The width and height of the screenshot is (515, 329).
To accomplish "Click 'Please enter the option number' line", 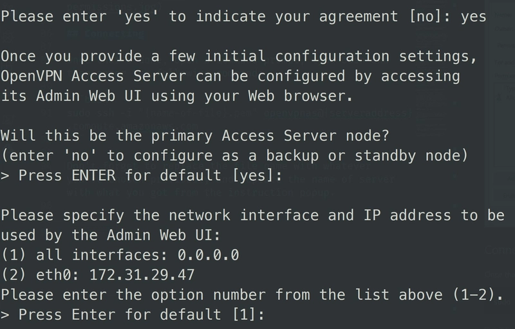I will click(252, 295).
